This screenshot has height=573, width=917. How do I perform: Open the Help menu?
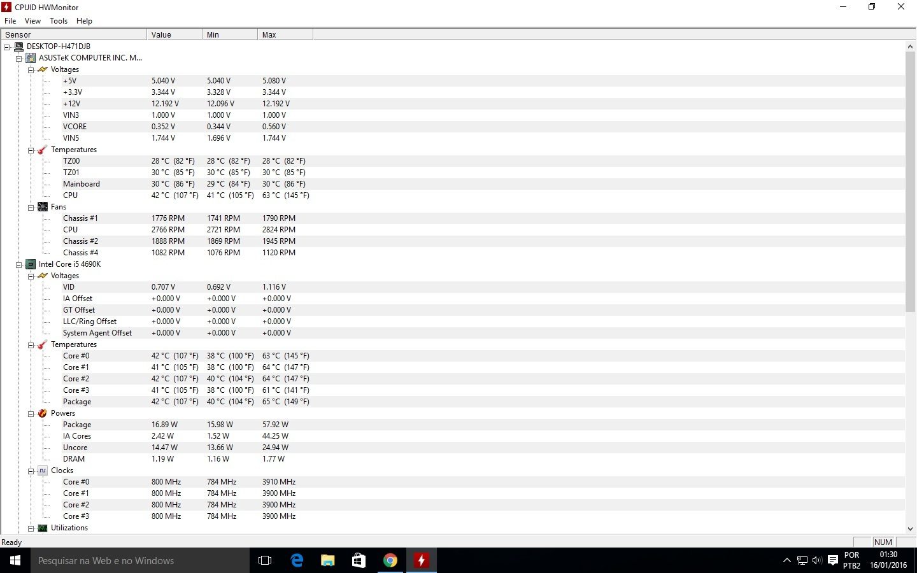coord(84,21)
